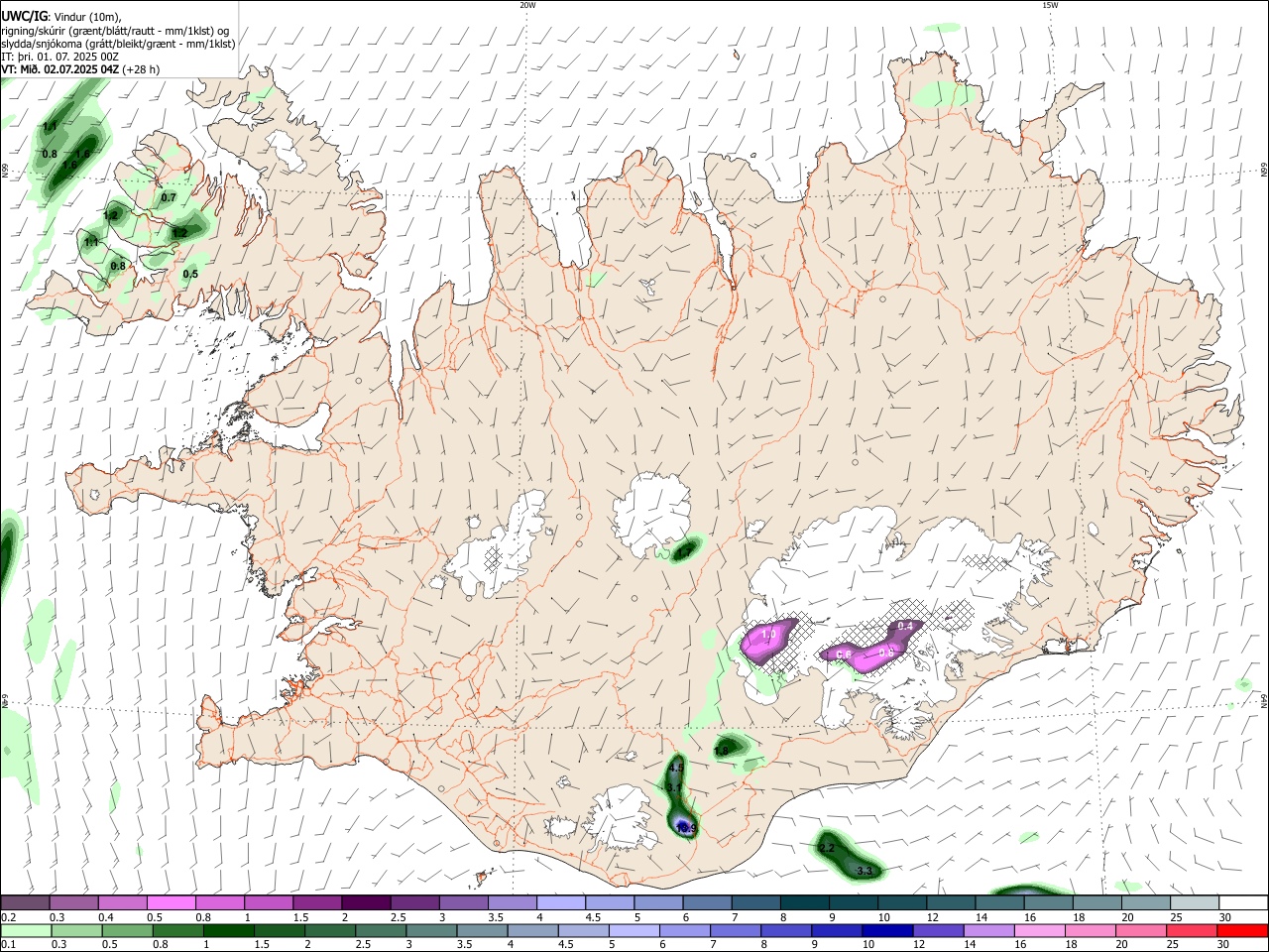Click the 0.5 rain value in Westfjords

(190, 274)
